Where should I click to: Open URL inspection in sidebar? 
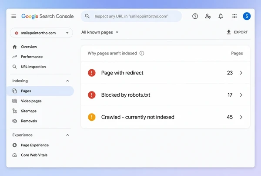click(33, 67)
